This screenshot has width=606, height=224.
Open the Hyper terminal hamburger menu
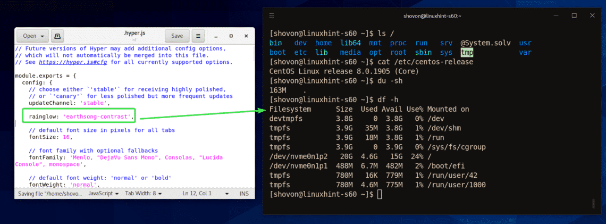(272, 15)
